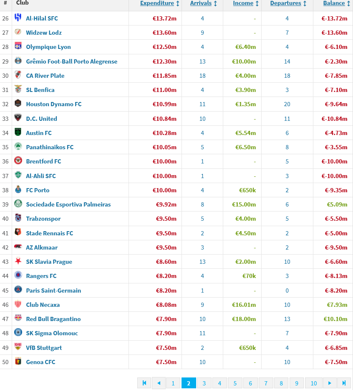Go to previous page using arrow icon
Screen dimensions: 353x390
(159, 383)
